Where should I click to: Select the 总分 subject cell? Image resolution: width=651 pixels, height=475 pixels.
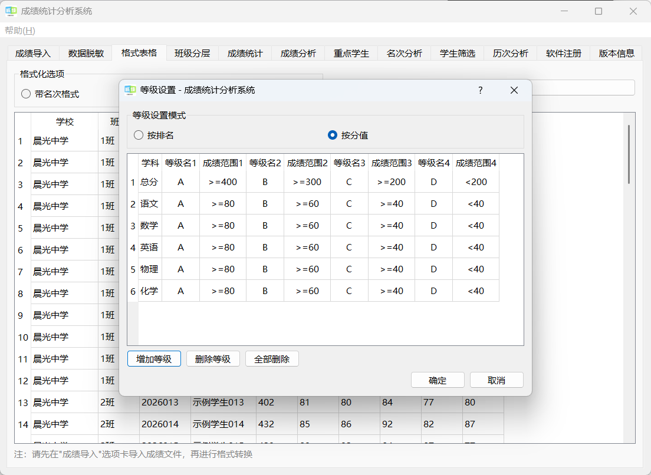pos(150,182)
